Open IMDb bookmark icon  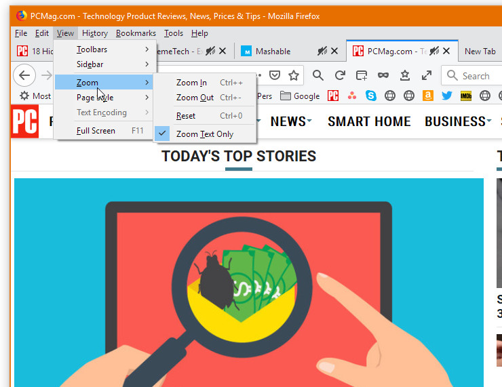click(466, 96)
